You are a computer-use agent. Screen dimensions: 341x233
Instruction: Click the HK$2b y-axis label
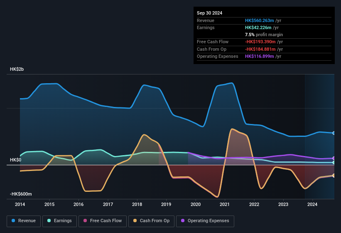coord(17,69)
